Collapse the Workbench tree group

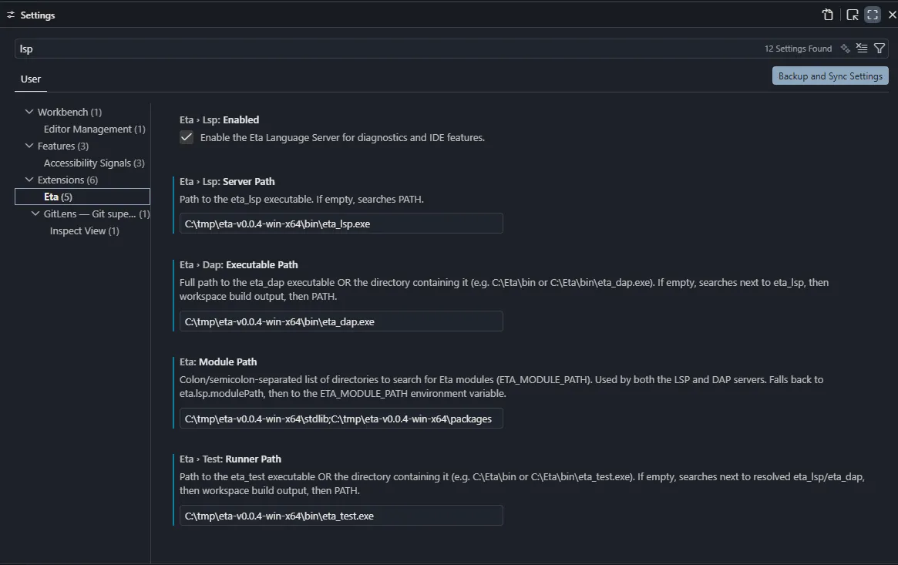pyautogui.click(x=29, y=112)
